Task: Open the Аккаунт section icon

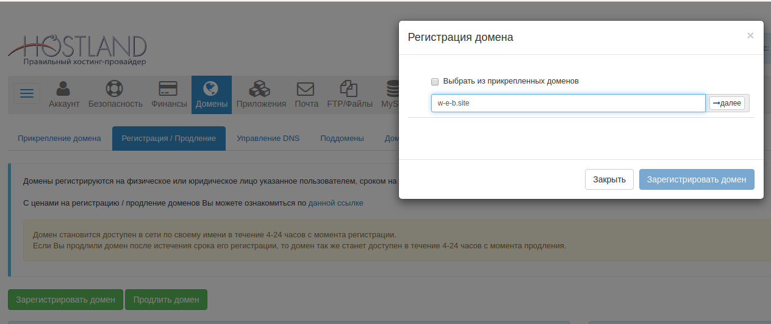Action: click(x=64, y=89)
